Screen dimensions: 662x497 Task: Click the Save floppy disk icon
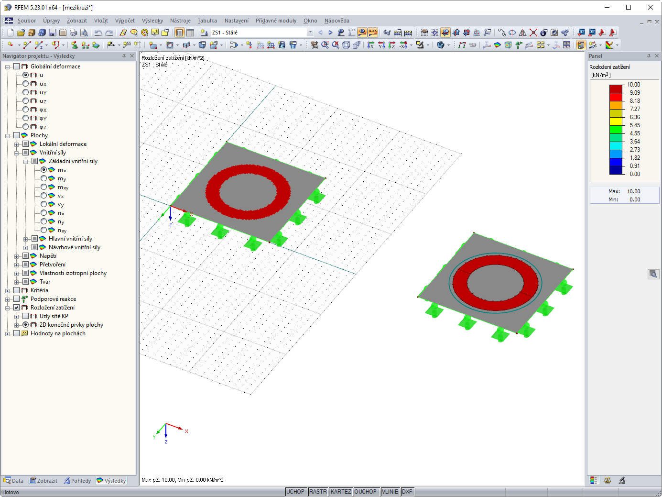[x=52, y=33]
